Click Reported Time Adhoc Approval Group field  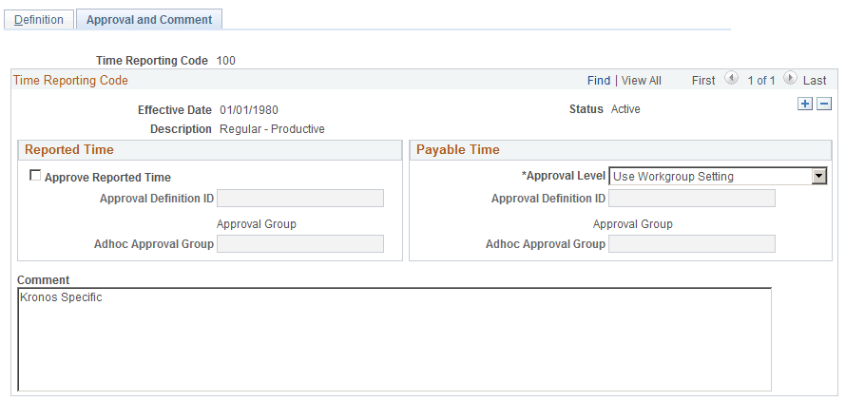tap(300, 244)
